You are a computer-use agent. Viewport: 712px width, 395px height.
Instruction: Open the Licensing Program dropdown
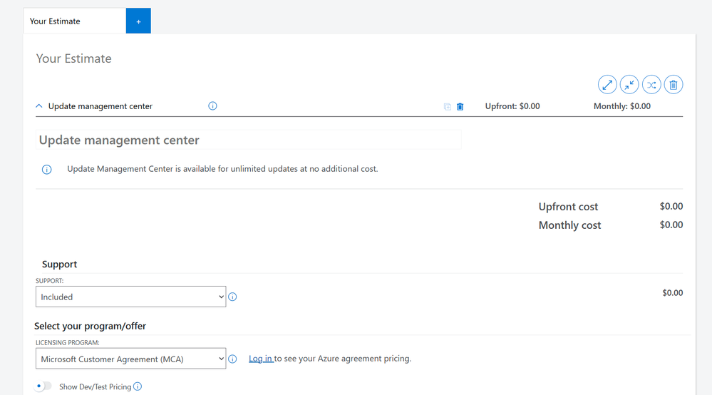pos(130,359)
